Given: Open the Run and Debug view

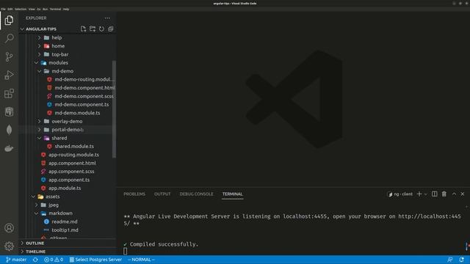Looking at the screenshot, I should (x=9, y=75).
